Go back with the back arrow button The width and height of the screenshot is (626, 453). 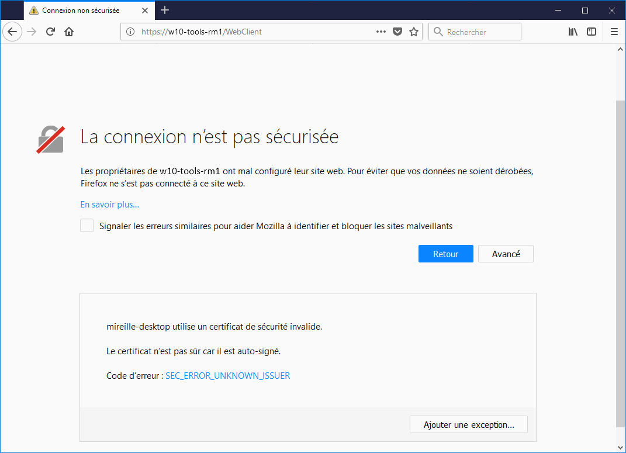click(12, 32)
